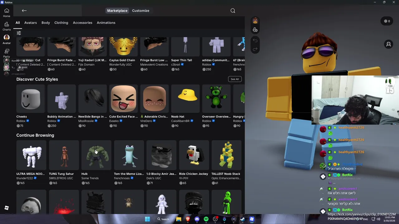
Task: Open adidas Community item
Action: click(216, 47)
